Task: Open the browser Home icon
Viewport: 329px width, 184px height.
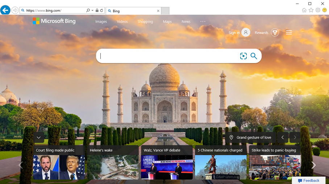Action: (304, 10)
